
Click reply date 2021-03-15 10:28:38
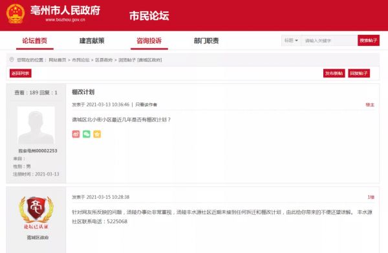[107, 197]
